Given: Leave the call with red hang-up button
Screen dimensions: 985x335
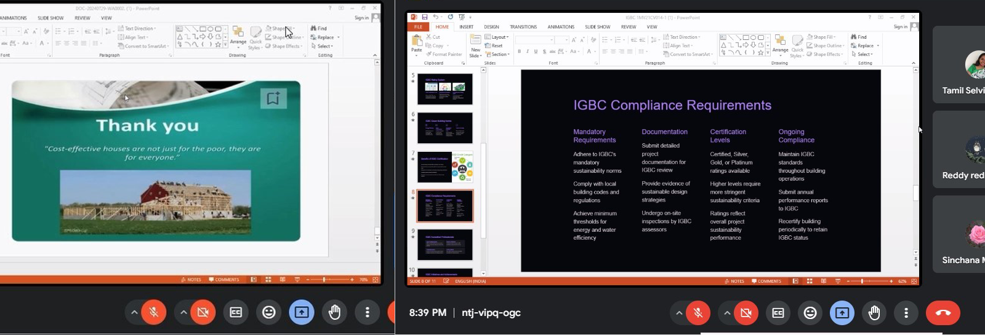Looking at the screenshot, I should tap(943, 313).
